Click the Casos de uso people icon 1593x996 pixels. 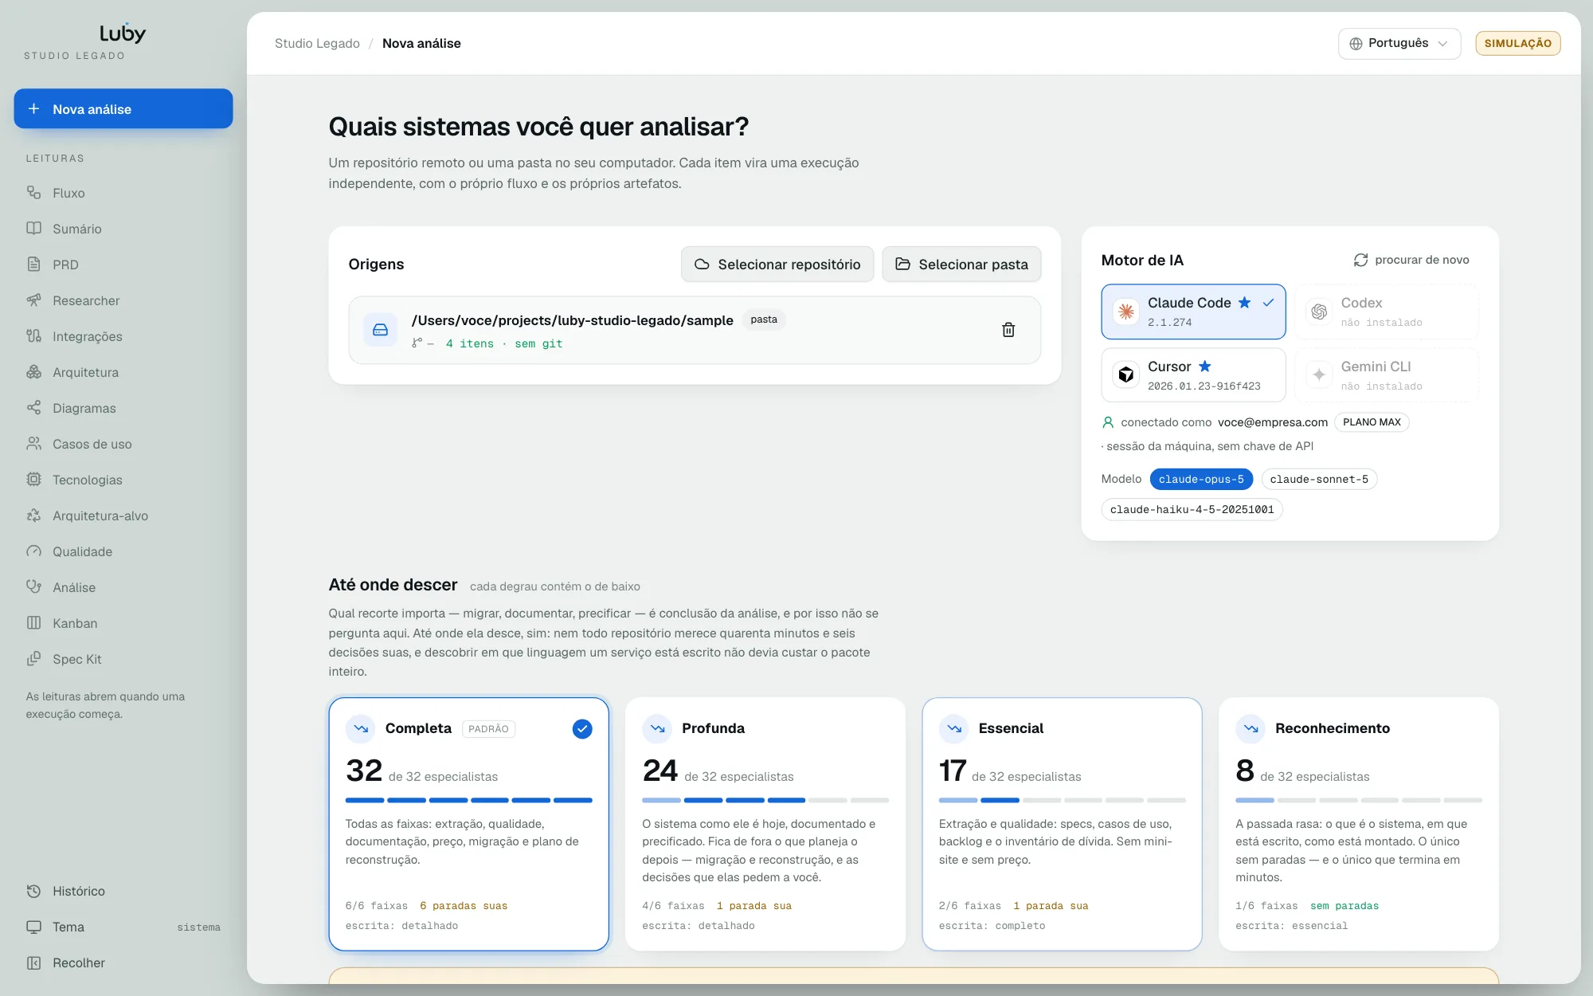tap(33, 444)
